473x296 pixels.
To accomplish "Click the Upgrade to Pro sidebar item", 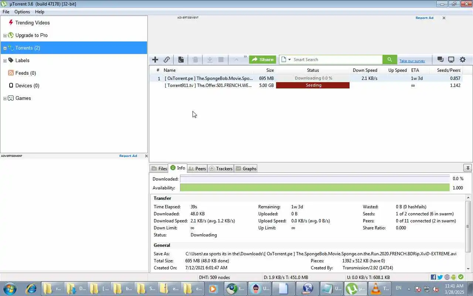I will (31, 35).
